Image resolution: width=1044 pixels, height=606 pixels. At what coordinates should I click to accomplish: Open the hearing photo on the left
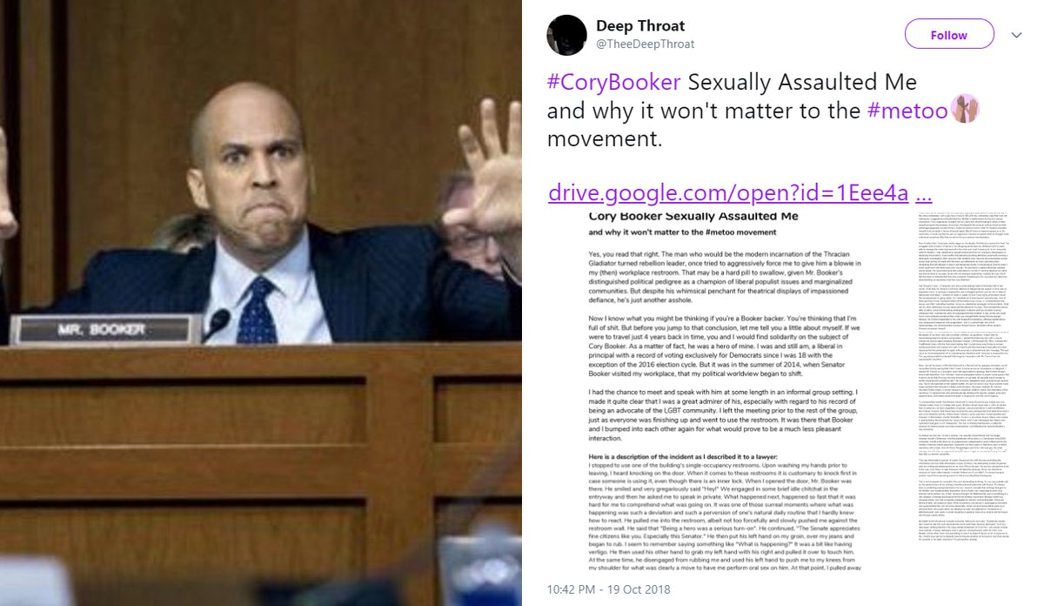[261, 303]
